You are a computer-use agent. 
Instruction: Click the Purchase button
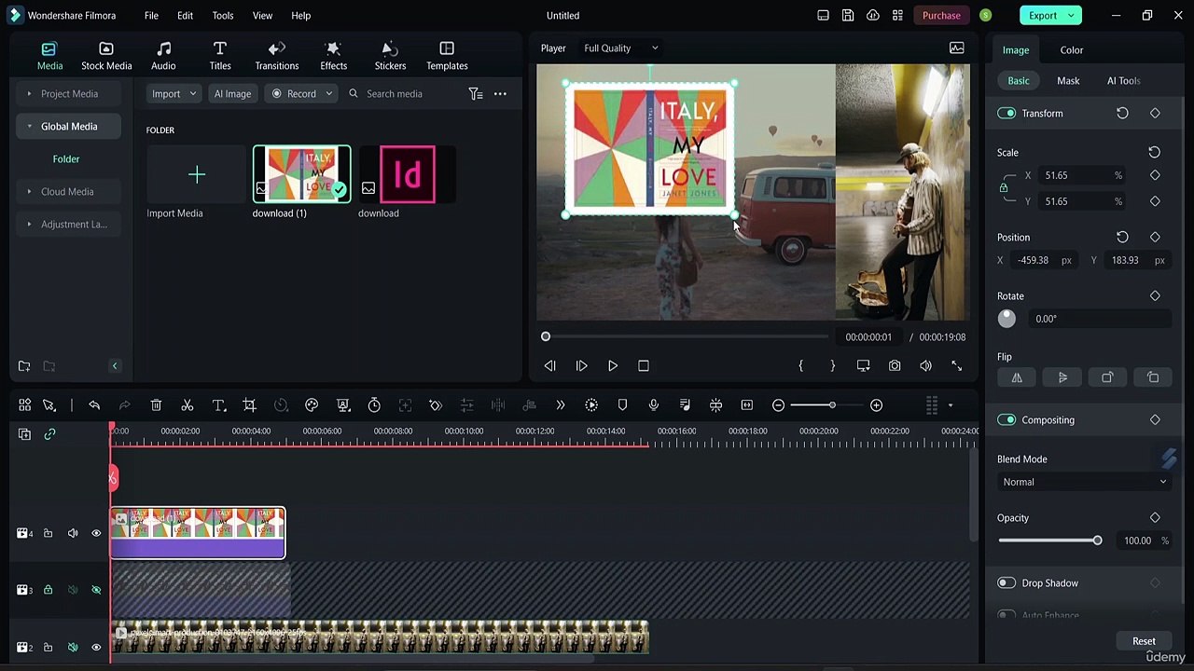[941, 16]
